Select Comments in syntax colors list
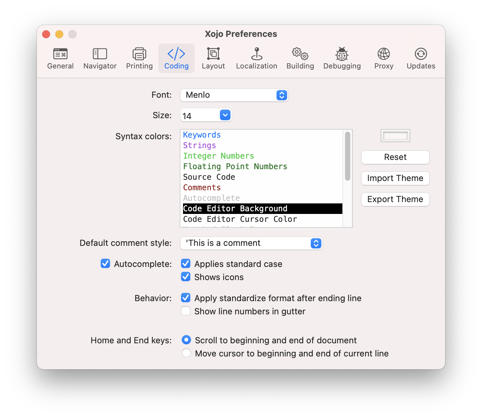 coord(263,188)
